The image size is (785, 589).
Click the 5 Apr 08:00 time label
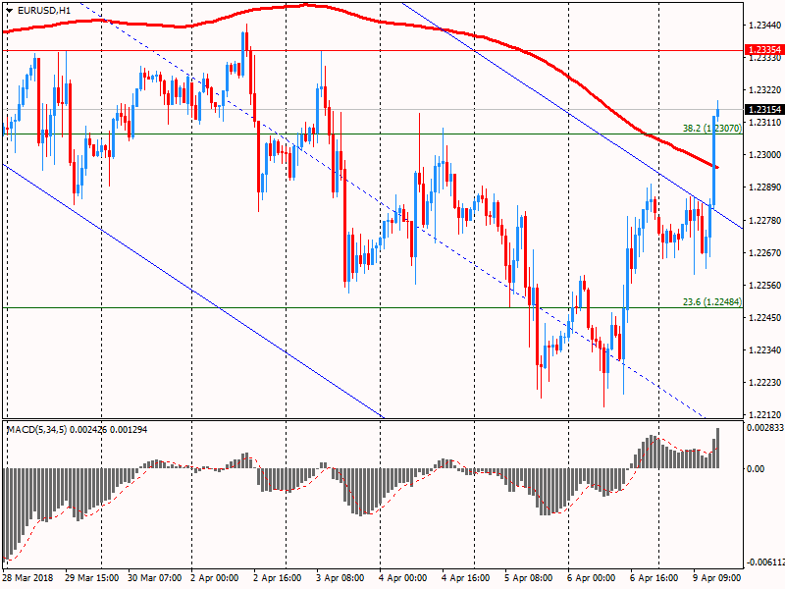pyautogui.click(x=528, y=578)
